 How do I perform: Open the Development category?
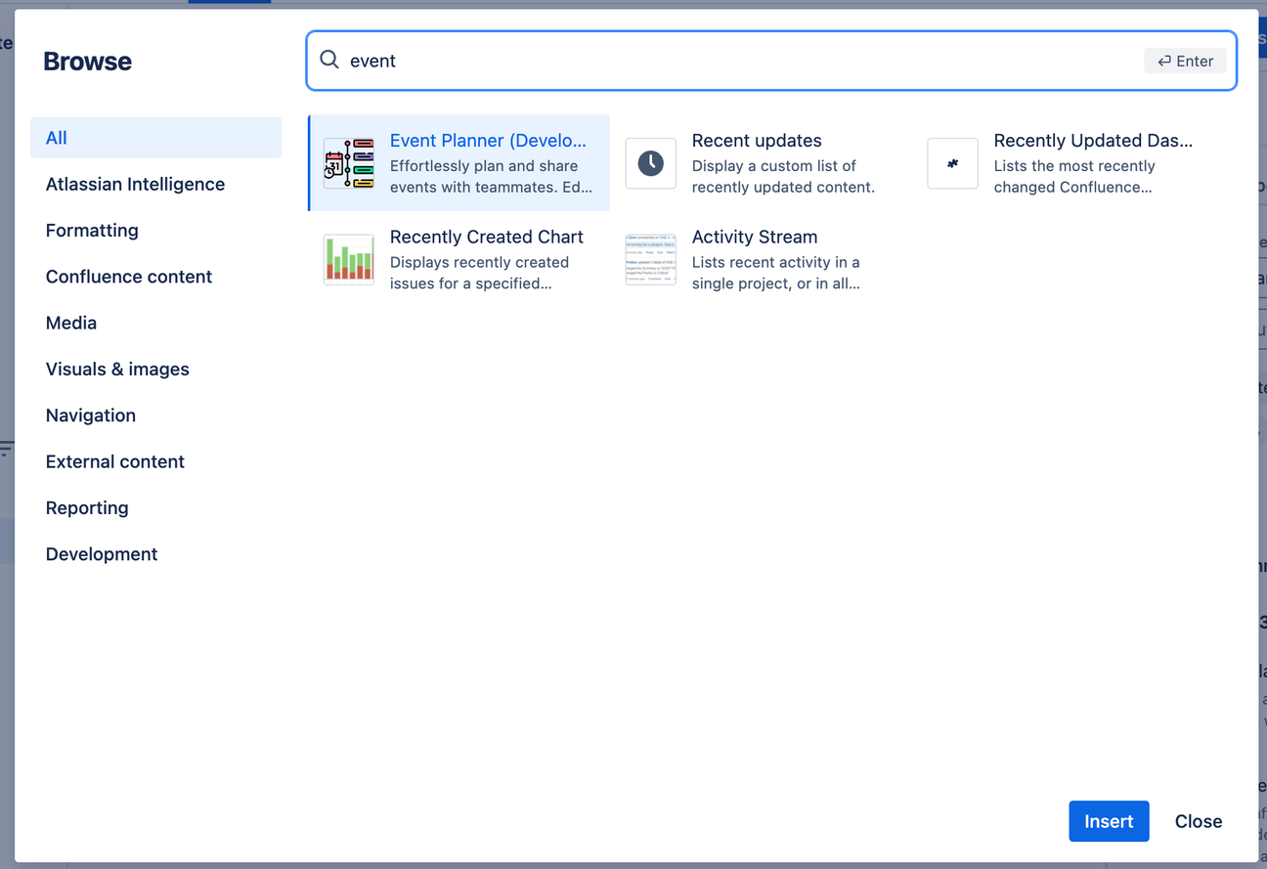coord(102,554)
